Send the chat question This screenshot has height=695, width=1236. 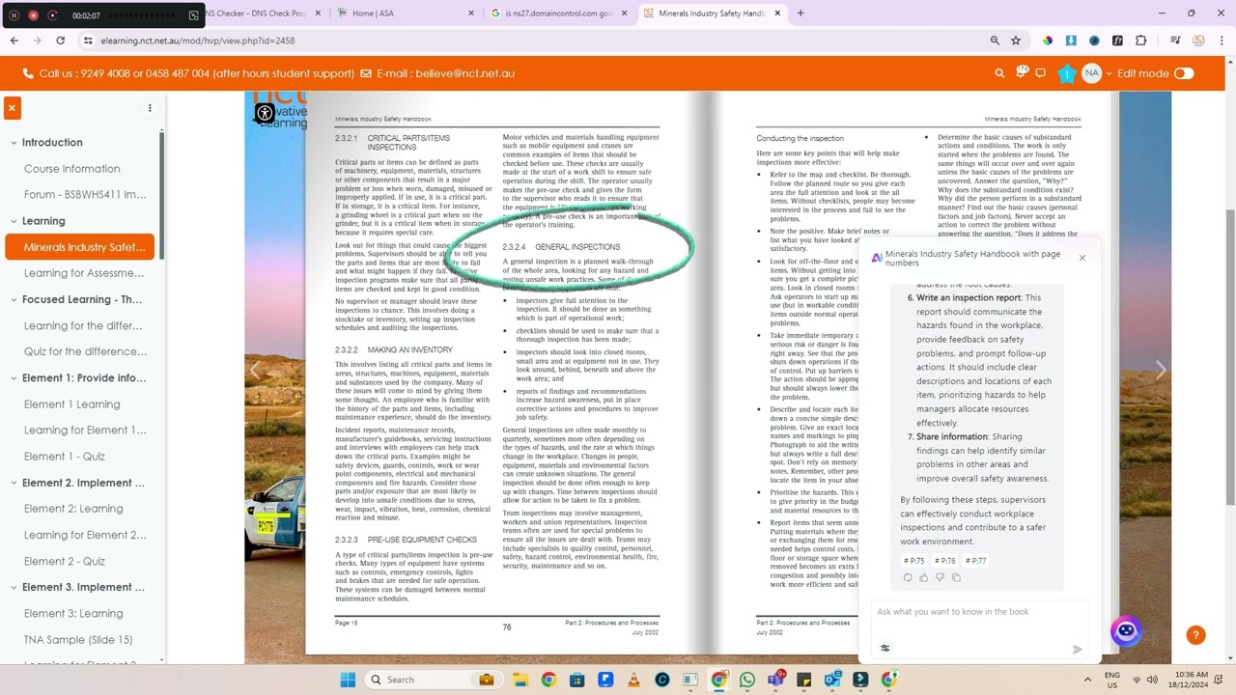pos(1078,649)
